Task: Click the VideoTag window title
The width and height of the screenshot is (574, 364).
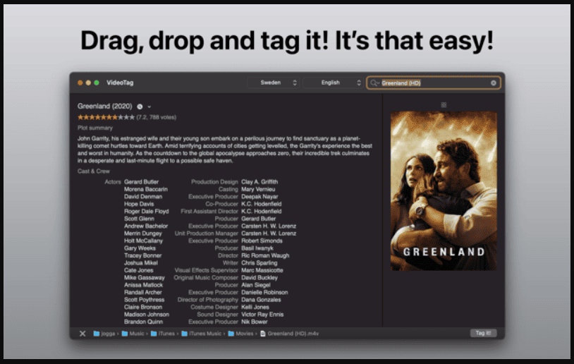Action: pyautogui.click(x=120, y=83)
